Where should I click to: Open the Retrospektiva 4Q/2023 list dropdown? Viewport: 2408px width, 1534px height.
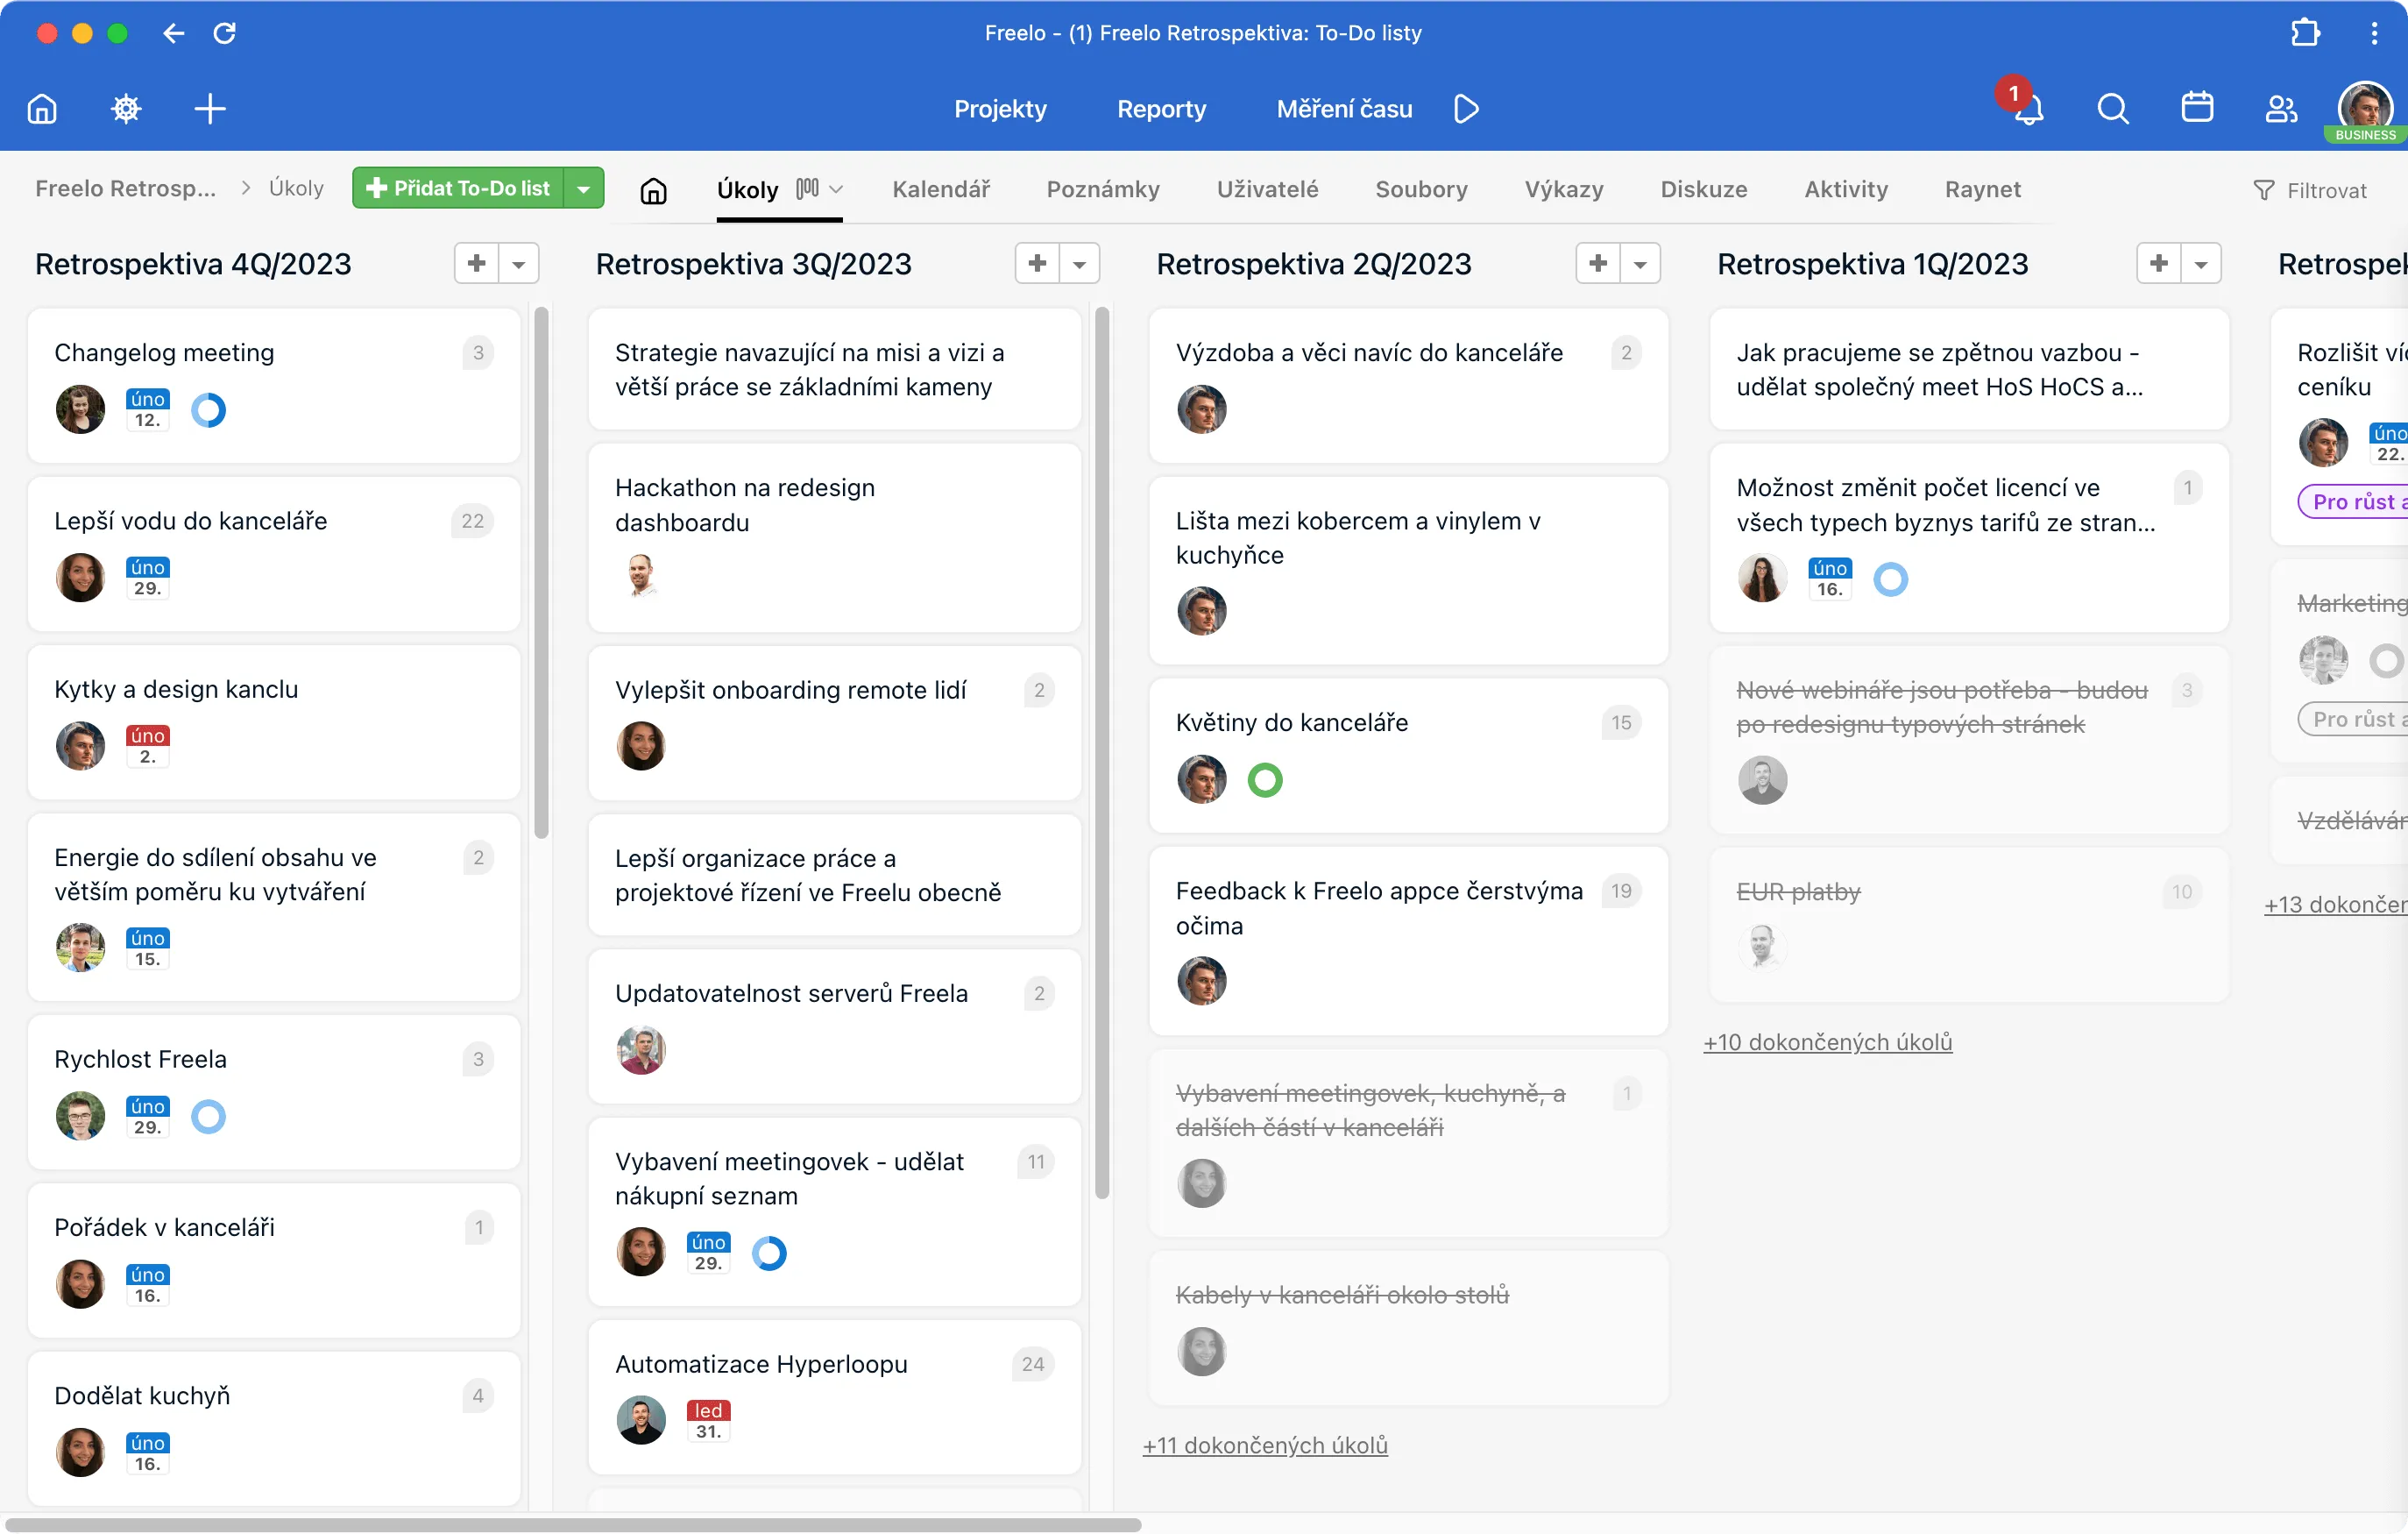[519, 263]
